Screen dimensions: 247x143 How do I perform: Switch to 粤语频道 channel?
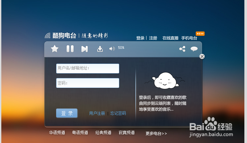[80, 133]
